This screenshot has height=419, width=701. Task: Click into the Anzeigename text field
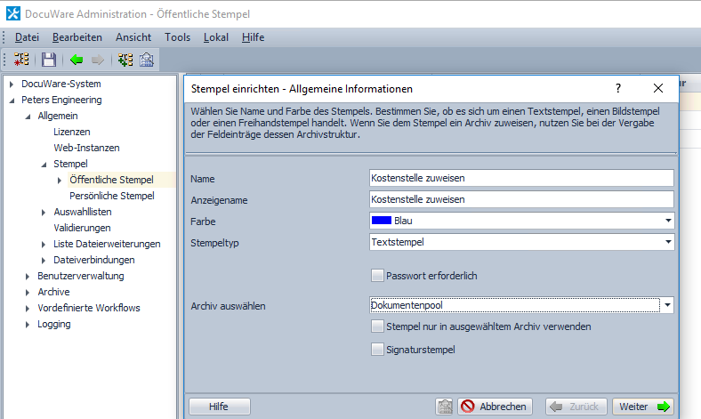point(520,199)
